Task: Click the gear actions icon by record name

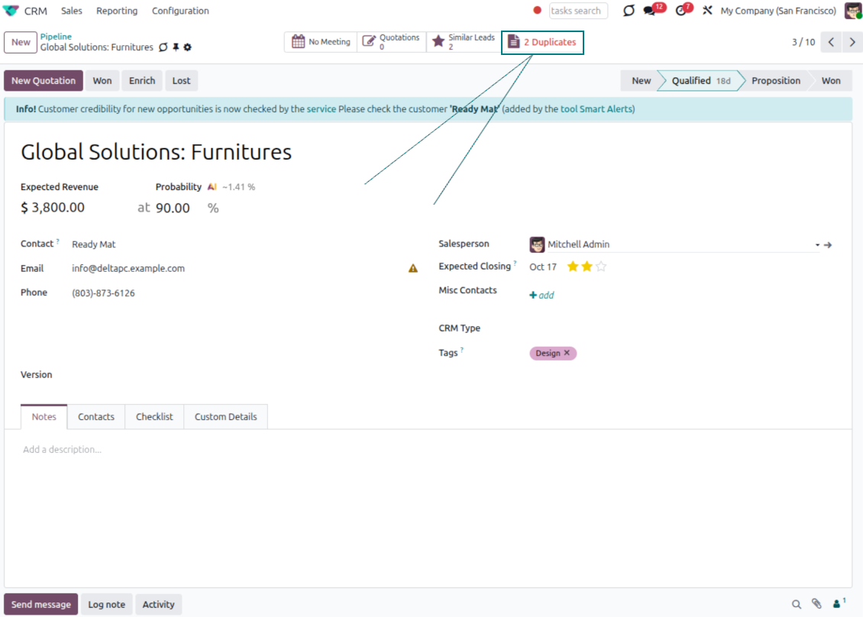Action: click(188, 47)
